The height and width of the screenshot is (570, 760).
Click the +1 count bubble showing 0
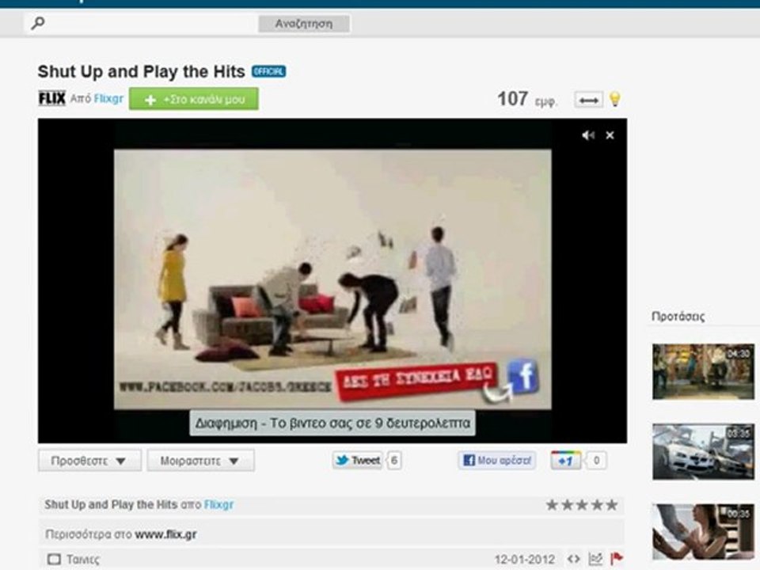coord(596,461)
